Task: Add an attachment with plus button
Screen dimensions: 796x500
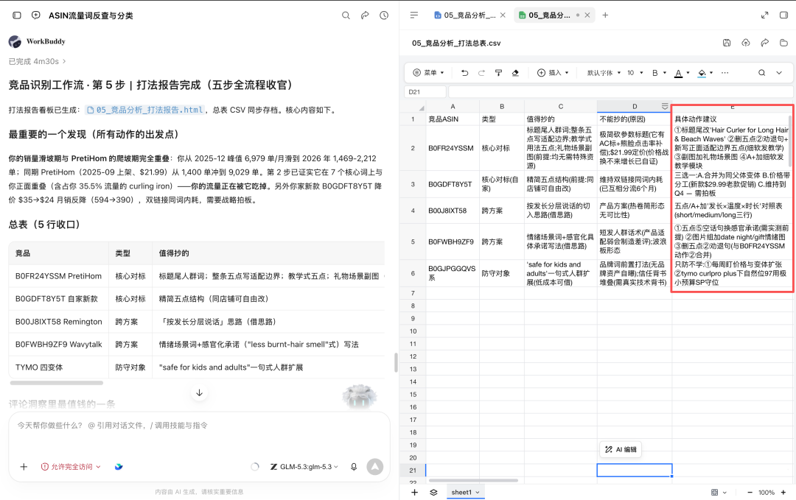Action: [x=24, y=467]
